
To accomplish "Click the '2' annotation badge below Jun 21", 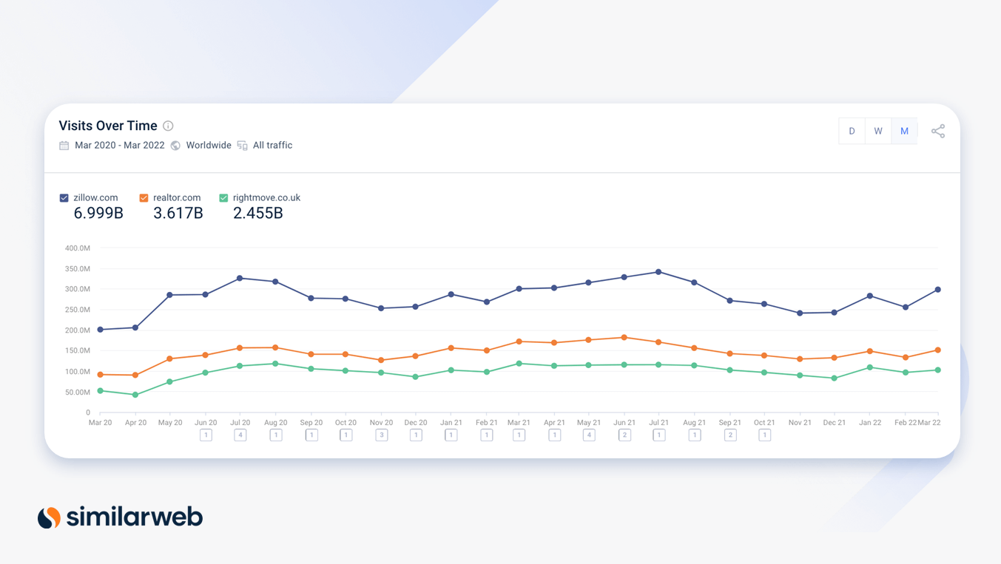I will pos(624,435).
